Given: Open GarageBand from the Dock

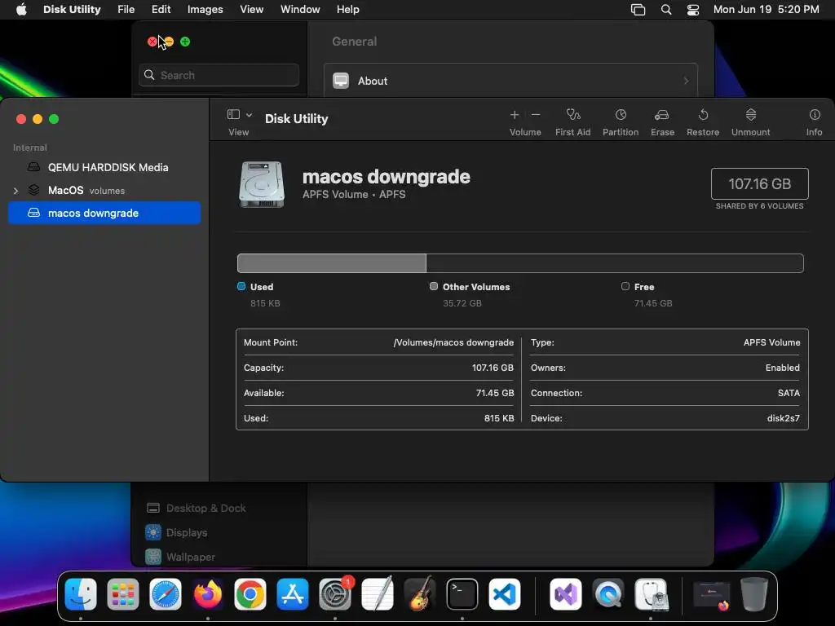Looking at the screenshot, I should tap(420, 594).
